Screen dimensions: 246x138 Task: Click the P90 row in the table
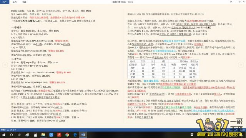pyautogui.click(x=163, y=68)
